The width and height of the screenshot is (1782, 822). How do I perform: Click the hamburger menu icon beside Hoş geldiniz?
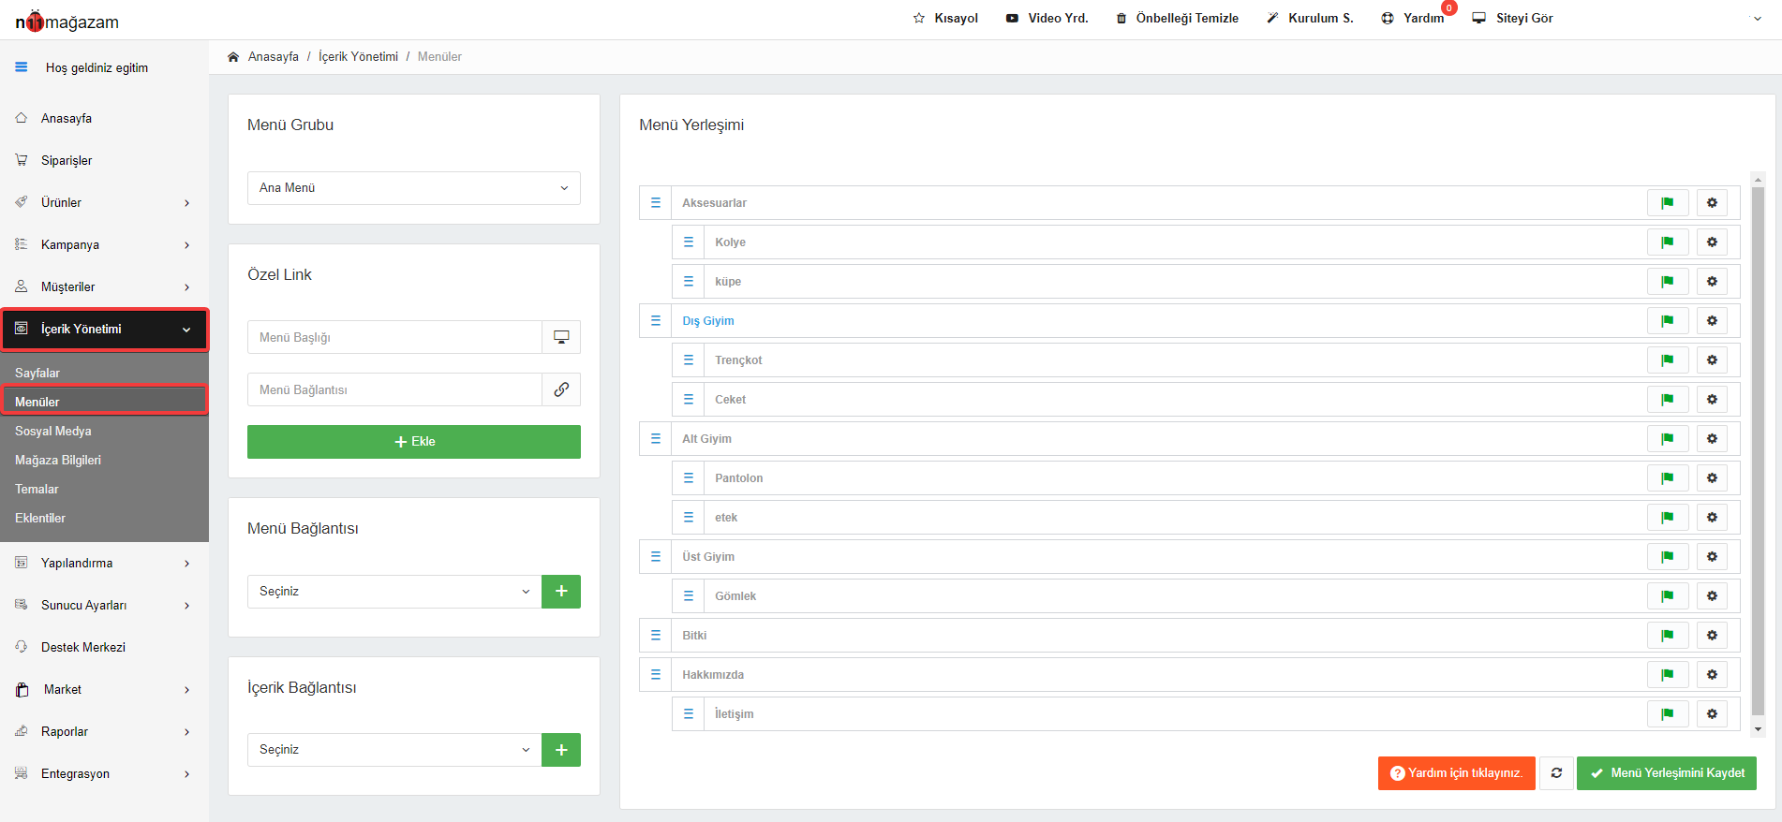click(22, 67)
